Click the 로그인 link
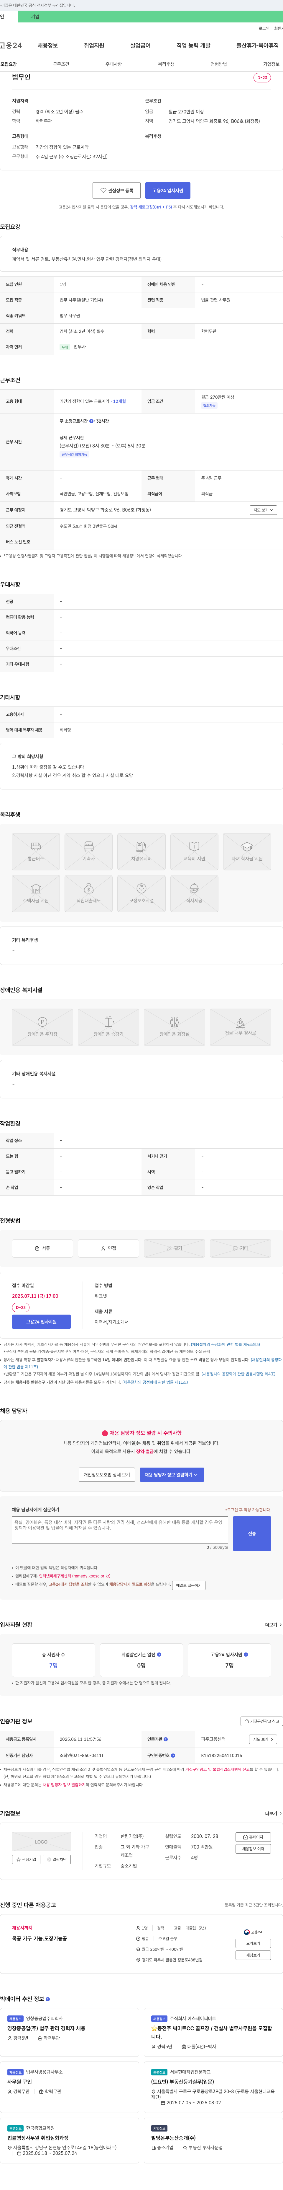Image resolution: width=283 pixels, height=2190 pixels. (x=264, y=28)
